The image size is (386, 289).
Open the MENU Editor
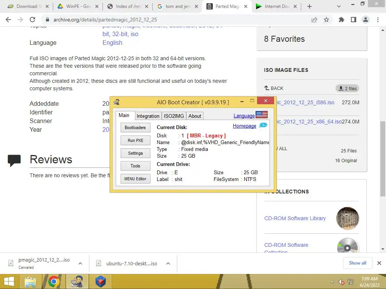coord(135,179)
